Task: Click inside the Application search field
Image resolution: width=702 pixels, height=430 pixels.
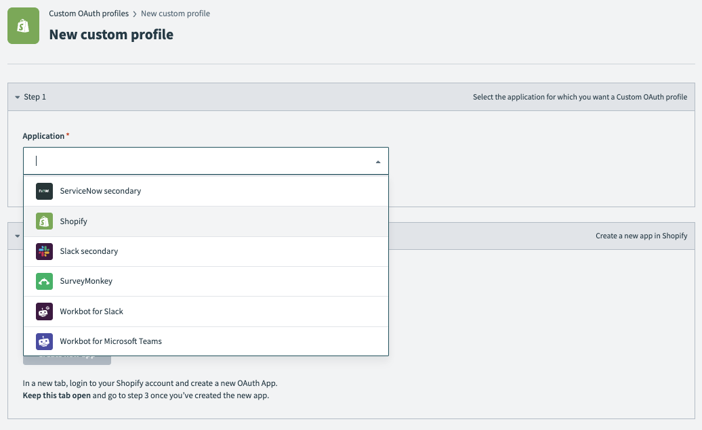Action: coord(169,160)
